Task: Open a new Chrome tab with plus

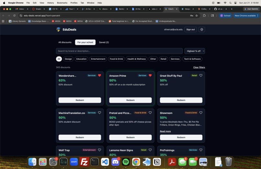Action: click(232, 9)
